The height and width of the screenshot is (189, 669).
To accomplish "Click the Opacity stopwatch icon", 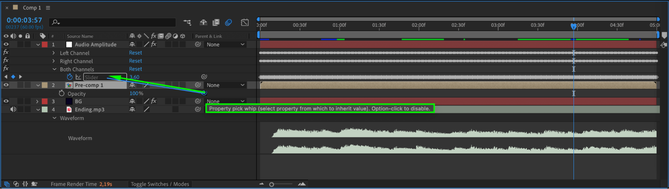I will (62, 93).
